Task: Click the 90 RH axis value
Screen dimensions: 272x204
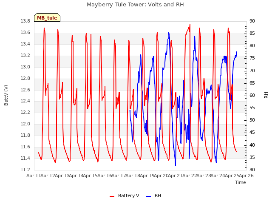Action: 252,21
